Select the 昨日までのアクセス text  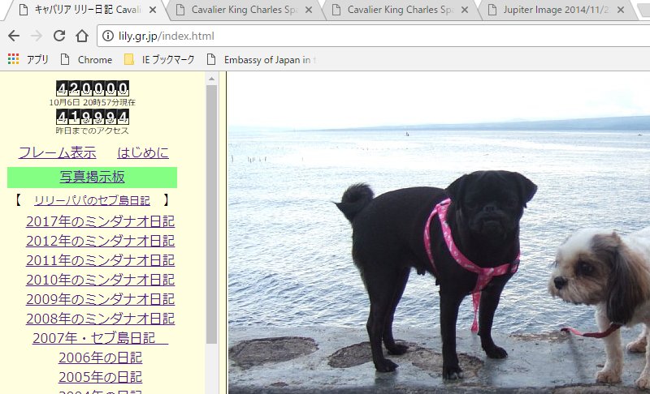(x=92, y=131)
